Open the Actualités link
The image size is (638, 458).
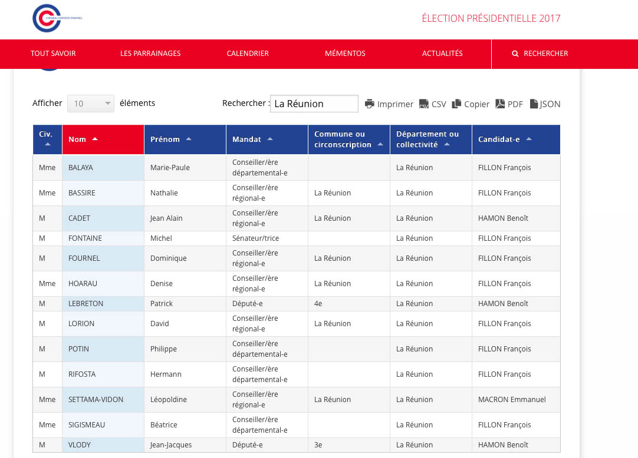[442, 54]
